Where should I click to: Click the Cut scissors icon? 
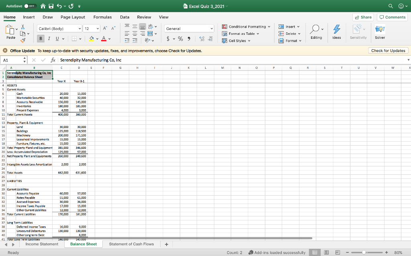pyautogui.click(x=23, y=27)
